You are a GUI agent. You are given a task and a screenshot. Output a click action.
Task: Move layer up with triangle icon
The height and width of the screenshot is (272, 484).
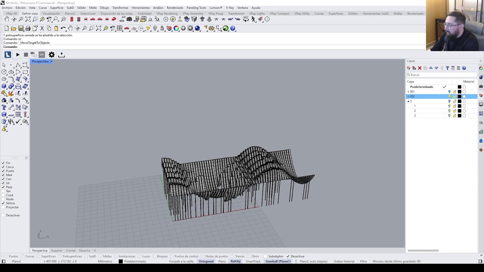coord(431,68)
